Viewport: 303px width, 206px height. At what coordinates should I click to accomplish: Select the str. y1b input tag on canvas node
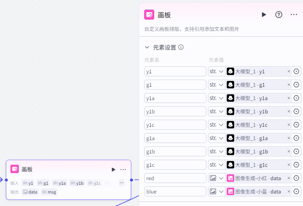click(77, 183)
